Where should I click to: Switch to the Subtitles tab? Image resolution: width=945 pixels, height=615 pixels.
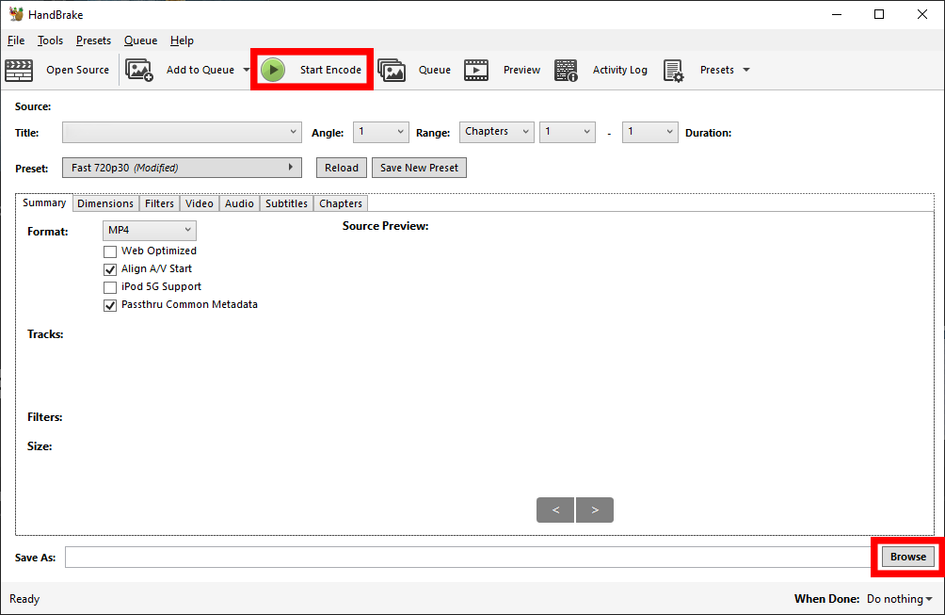pyautogui.click(x=286, y=203)
